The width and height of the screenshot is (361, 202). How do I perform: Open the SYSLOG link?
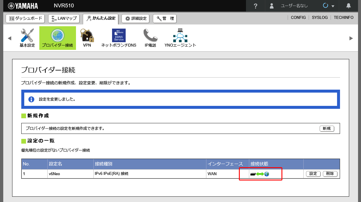[x=320, y=18]
